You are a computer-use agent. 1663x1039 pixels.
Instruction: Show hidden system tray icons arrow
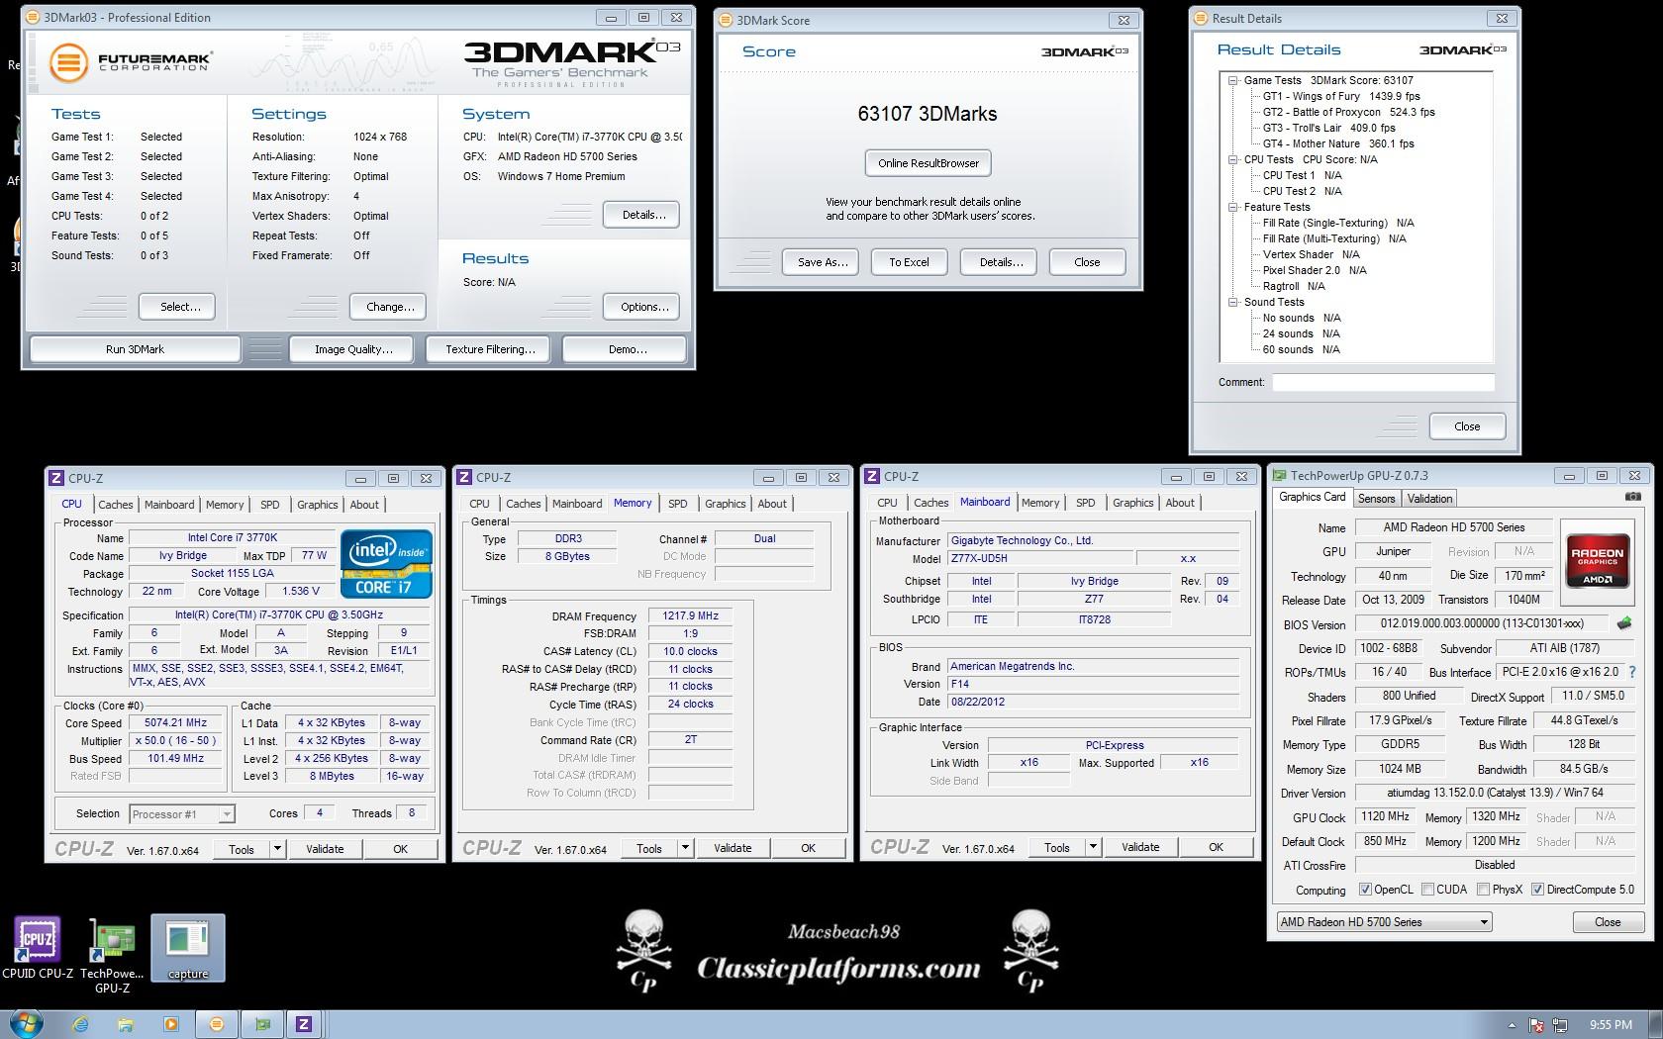(x=1512, y=1025)
